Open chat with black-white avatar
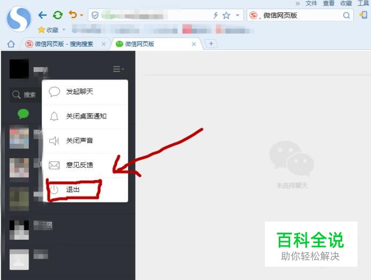Screen dimensions: 371x280 19,230
